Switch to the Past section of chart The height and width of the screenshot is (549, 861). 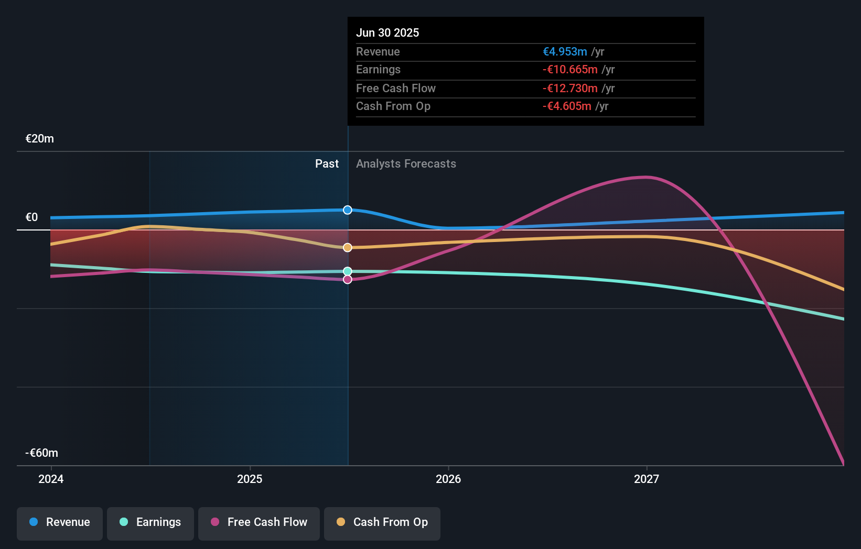tap(327, 164)
